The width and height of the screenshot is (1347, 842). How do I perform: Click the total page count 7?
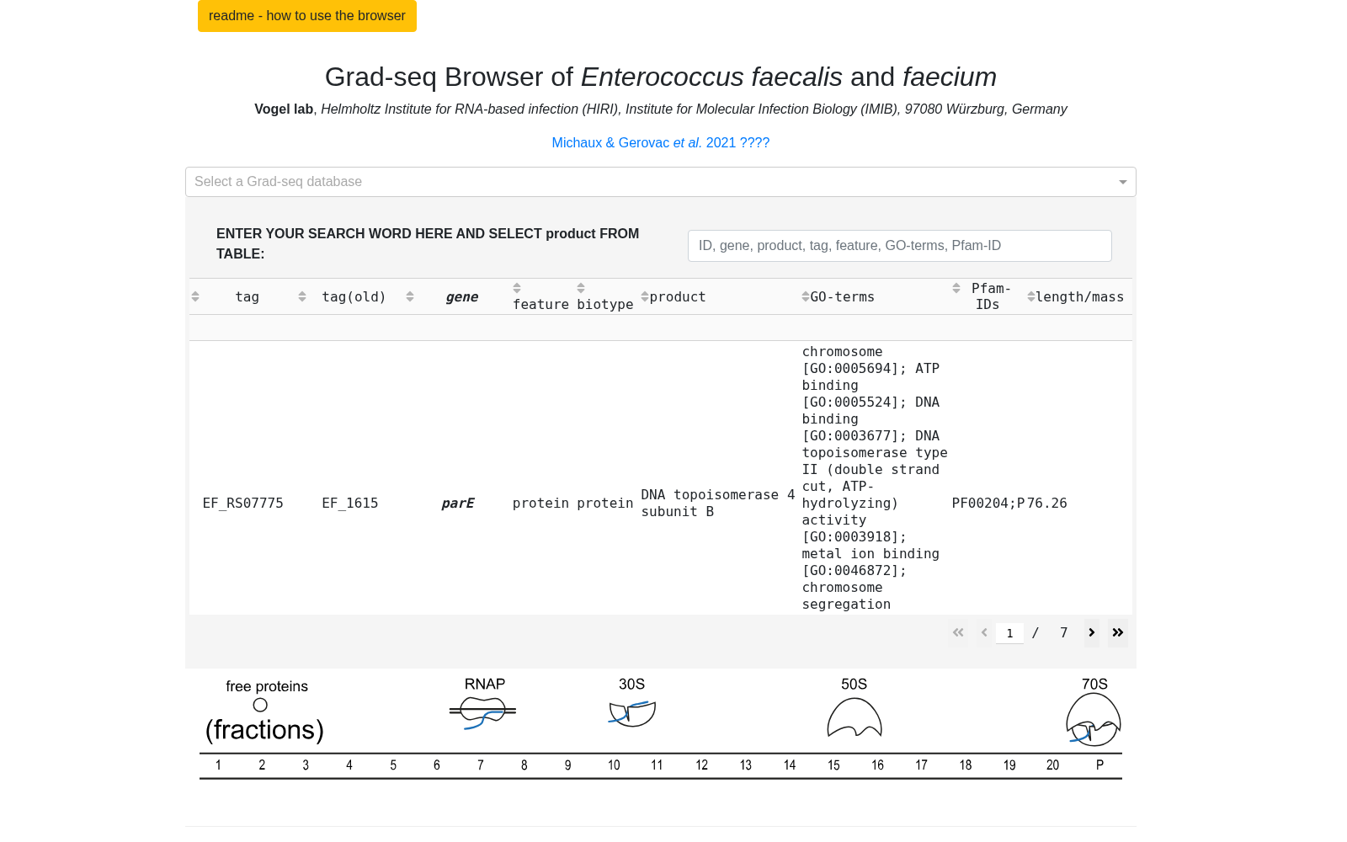pos(1064,632)
